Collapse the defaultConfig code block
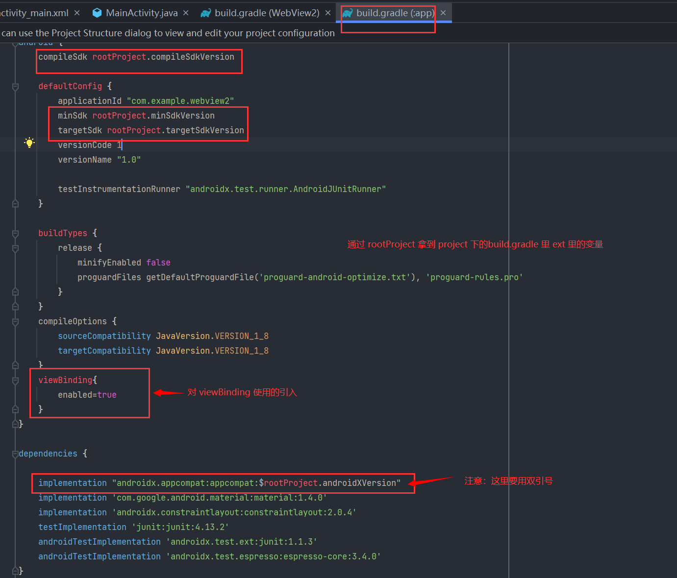677x578 pixels. 15,86
